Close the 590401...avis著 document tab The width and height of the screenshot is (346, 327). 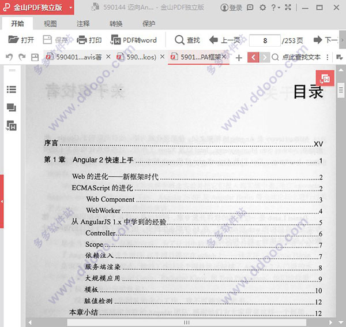click(108, 57)
